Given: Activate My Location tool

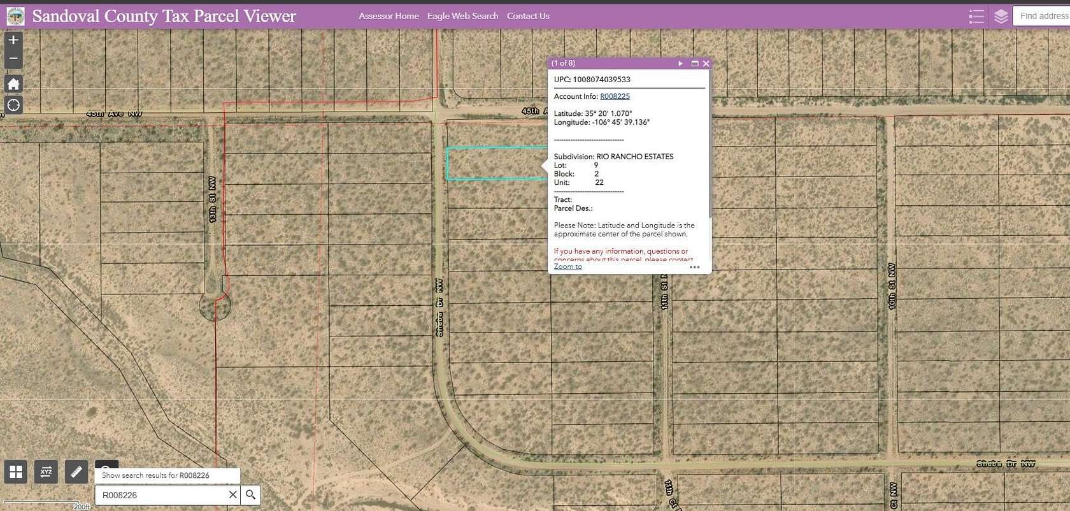Looking at the screenshot, I should pos(13,105).
